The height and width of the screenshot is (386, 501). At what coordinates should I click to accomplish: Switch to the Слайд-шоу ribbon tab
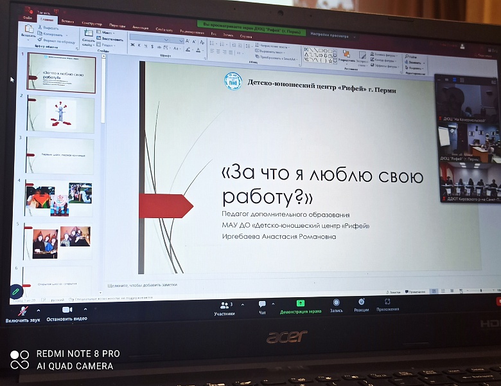(x=164, y=30)
